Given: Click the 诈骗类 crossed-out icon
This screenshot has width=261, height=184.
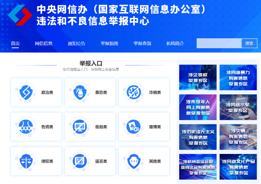Looking at the screenshot, I should 134,92.
